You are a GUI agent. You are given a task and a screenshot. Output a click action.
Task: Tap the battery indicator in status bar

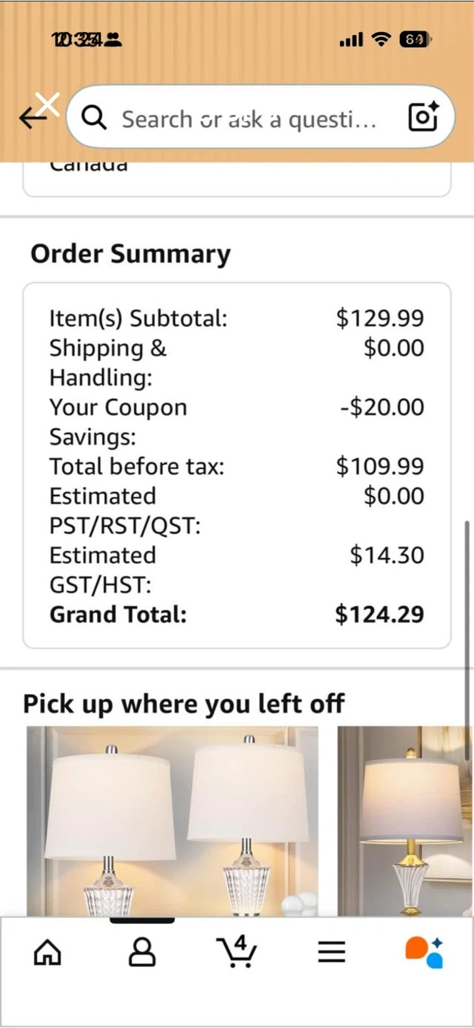(x=415, y=40)
